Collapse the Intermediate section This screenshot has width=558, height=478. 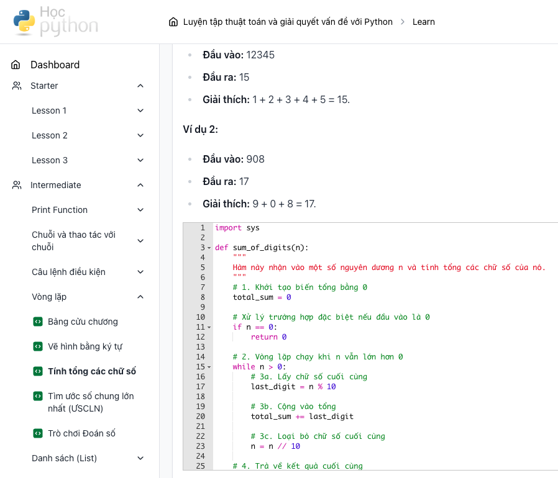click(x=140, y=185)
